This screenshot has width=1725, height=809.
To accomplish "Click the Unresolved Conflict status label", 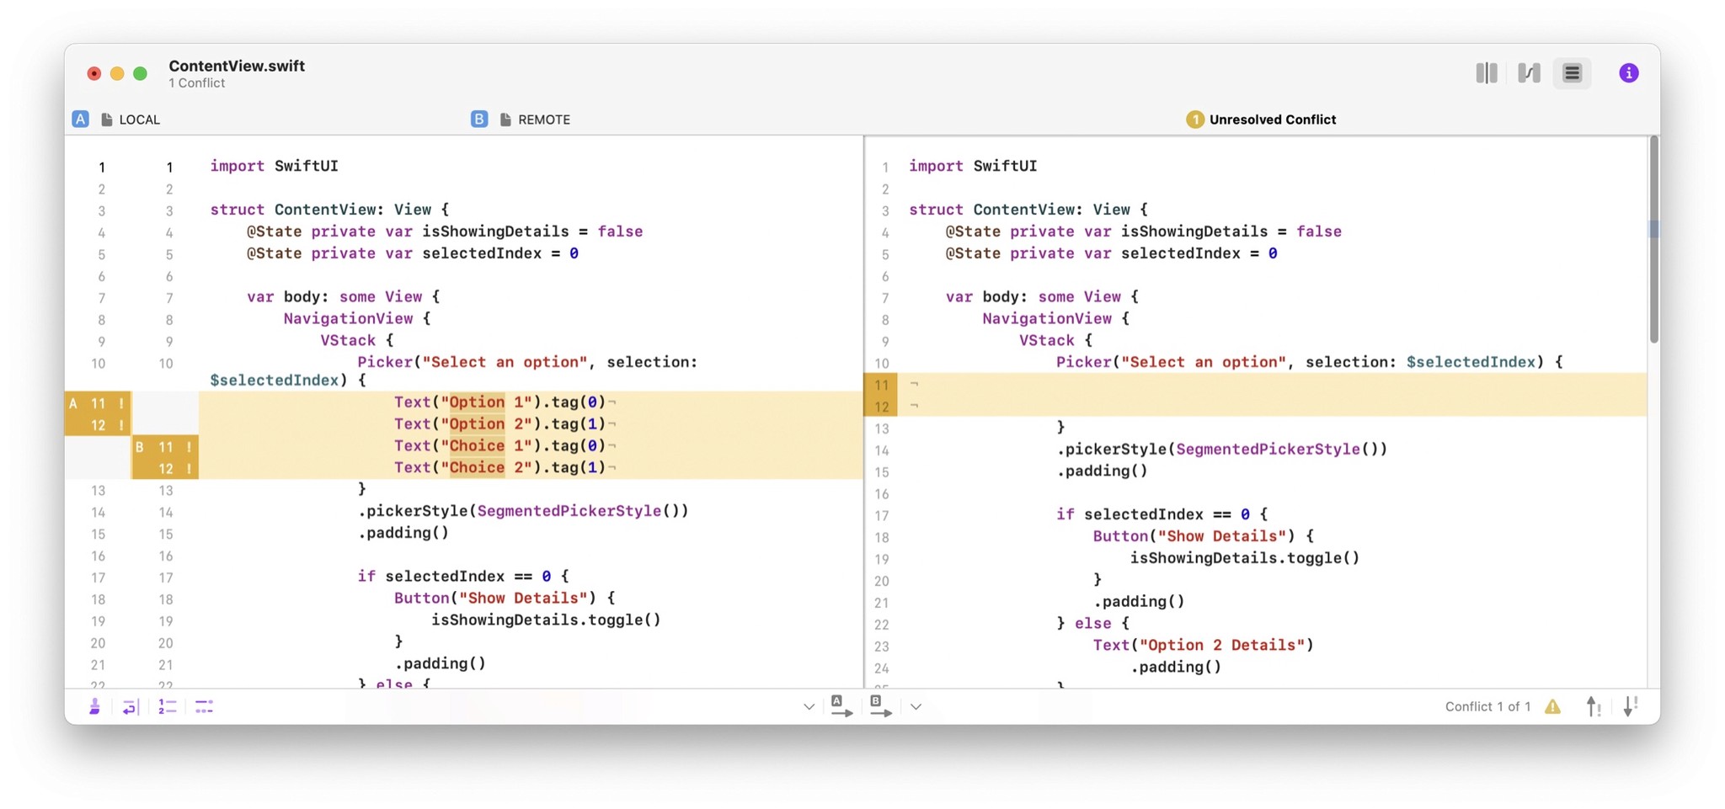I will 1273,120.
